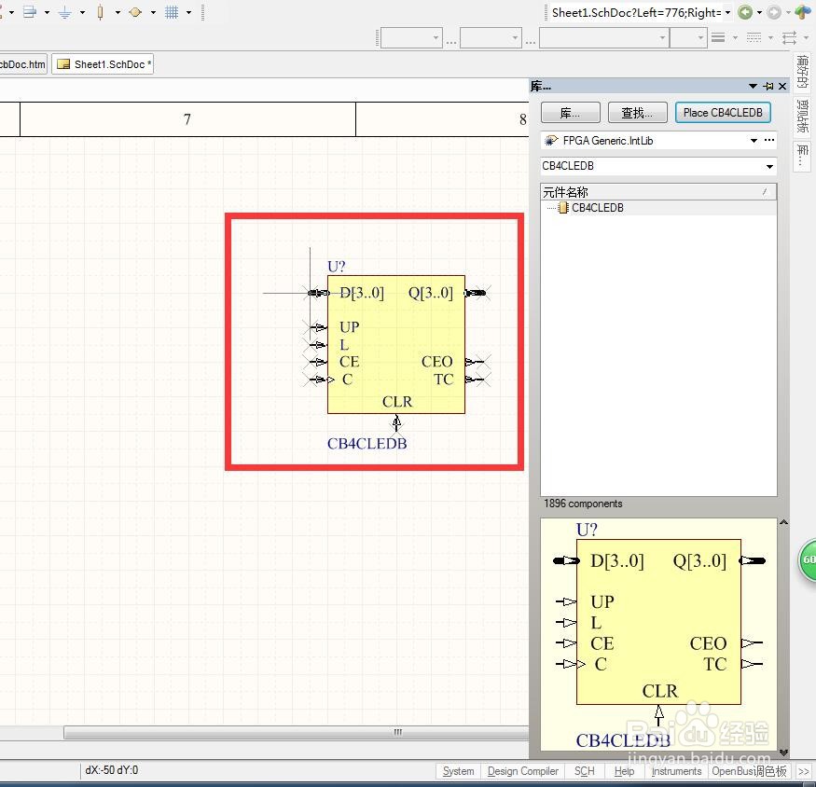
Task: Open the first empty formatting combo box
Action: coord(411,38)
